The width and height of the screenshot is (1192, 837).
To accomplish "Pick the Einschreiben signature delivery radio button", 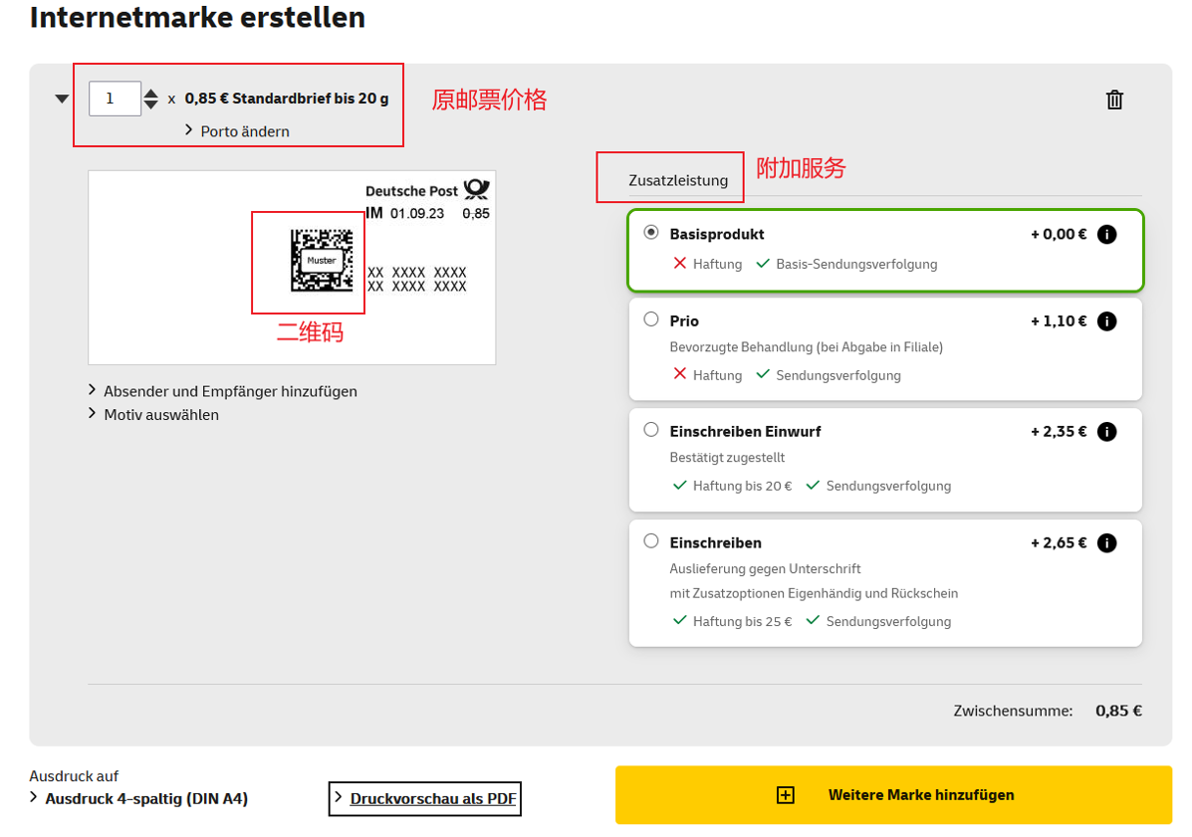I will pyautogui.click(x=650, y=540).
